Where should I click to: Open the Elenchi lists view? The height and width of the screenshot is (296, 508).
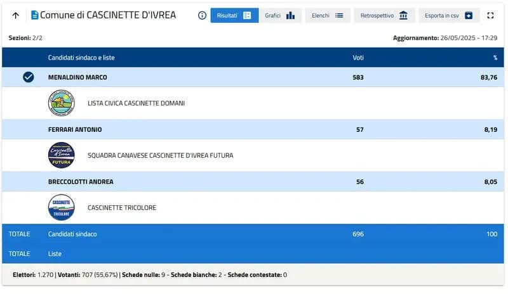click(x=327, y=15)
